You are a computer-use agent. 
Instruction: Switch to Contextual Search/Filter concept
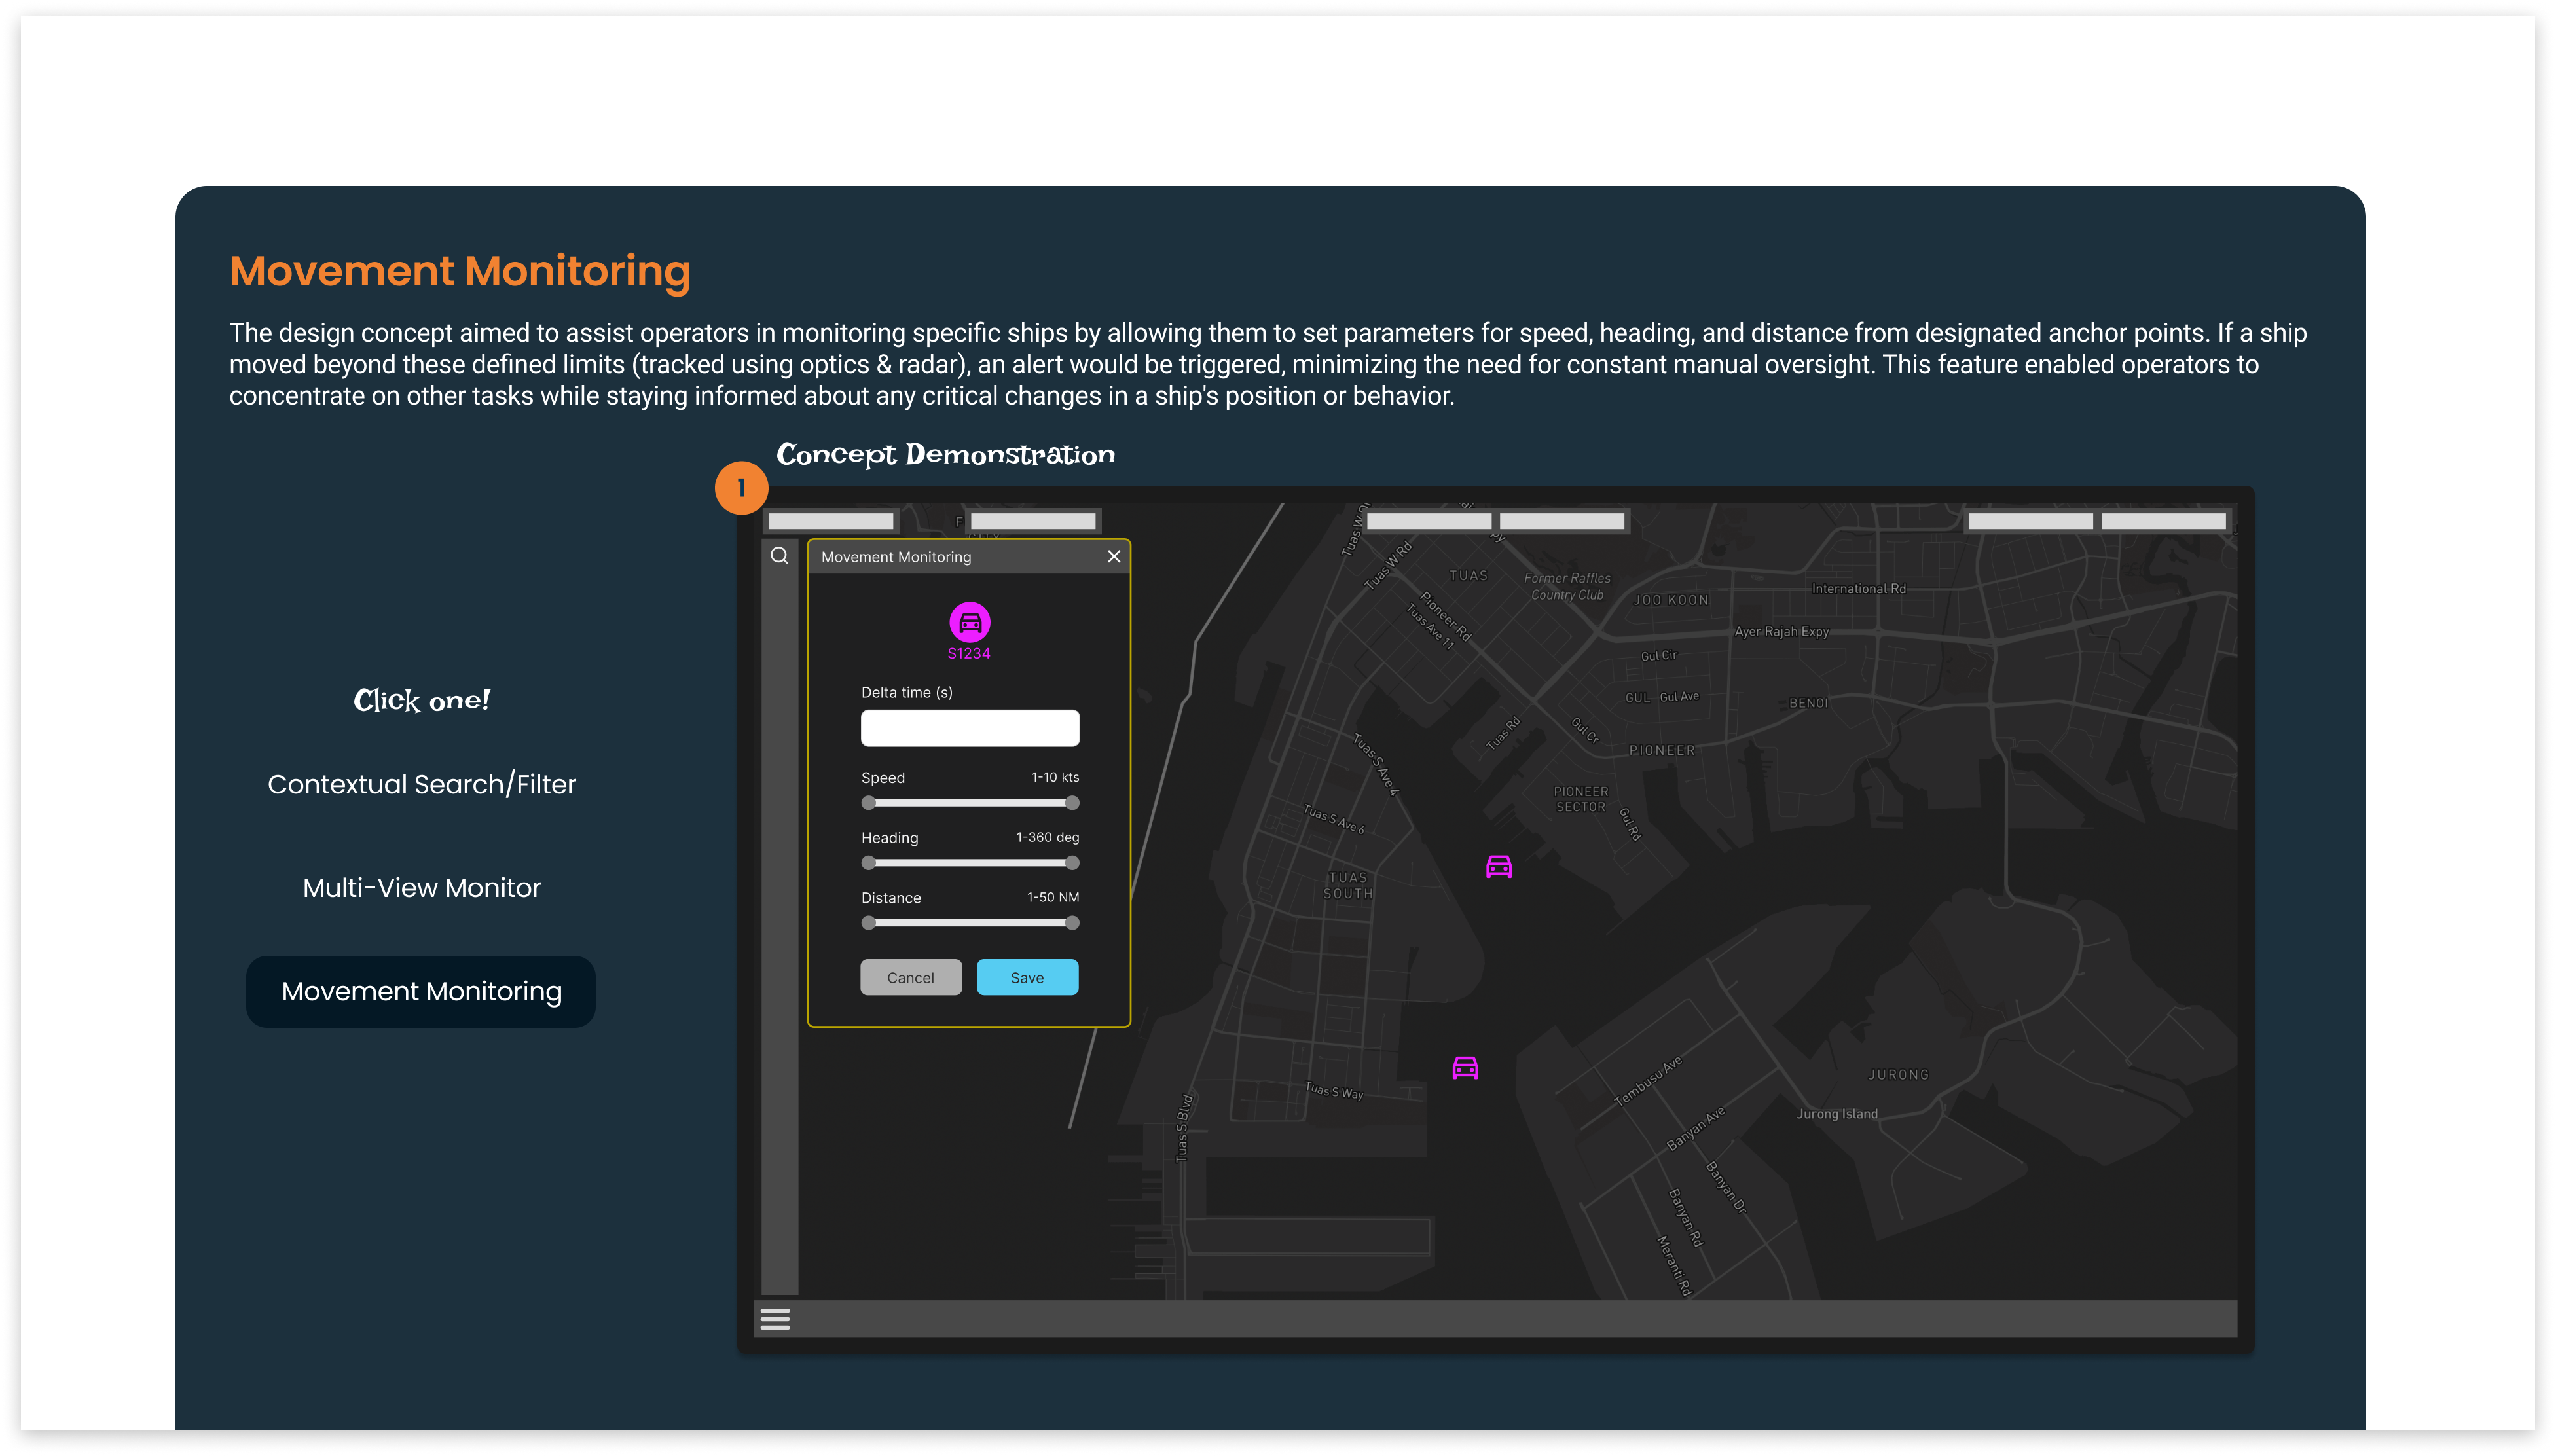click(421, 784)
